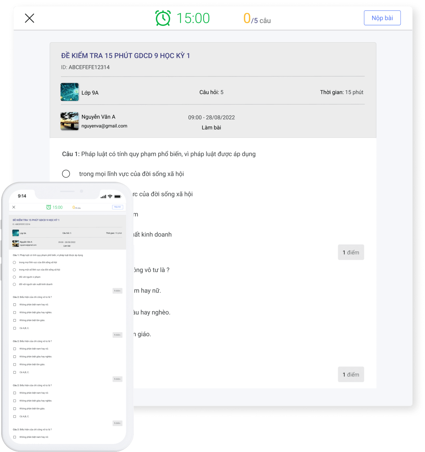This screenshot has width=425, height=452.
Task: Click 'Câu hỏi: 5' on the desktop header
Action: (x=211, y=92)
